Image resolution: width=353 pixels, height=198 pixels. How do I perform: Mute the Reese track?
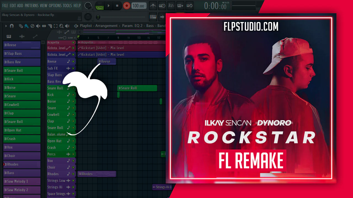coord(73,62)
